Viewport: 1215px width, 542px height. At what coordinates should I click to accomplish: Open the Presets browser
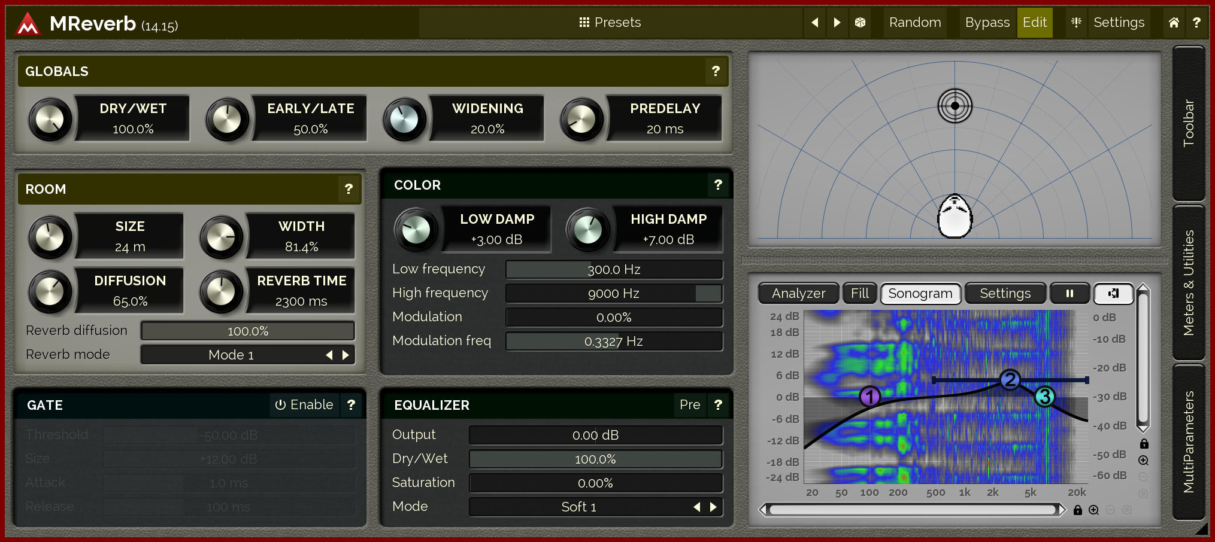[x=610, y=23]
